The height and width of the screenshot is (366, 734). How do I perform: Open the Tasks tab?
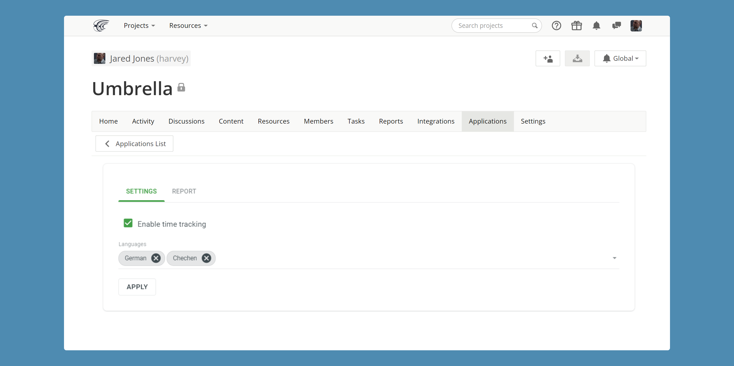(356, 121)
